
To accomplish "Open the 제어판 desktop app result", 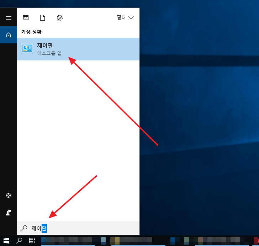I will 78,49.
